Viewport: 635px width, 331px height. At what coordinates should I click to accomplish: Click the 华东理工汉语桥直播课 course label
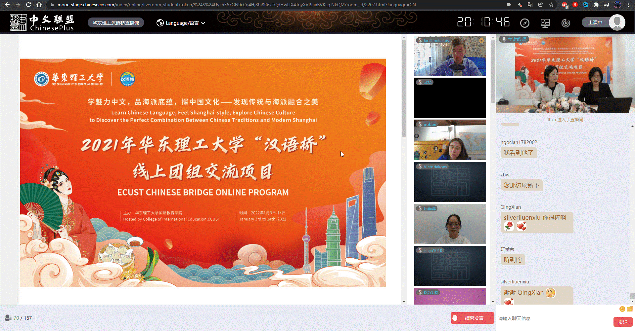coord(116,23)
